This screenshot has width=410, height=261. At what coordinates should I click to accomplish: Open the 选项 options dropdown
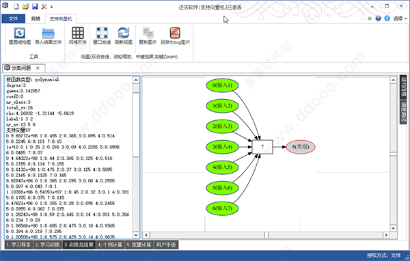tap(400, 18)
